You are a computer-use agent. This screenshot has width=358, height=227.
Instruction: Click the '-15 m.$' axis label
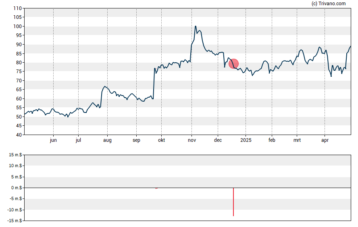15,221
